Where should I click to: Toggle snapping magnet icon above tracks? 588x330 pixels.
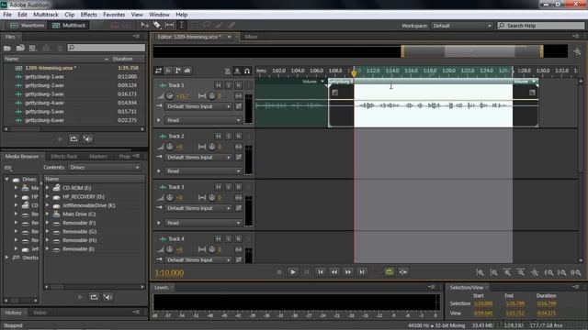click(x=247, y=71)
